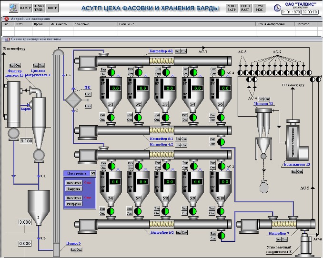This screenshot has width=323, height=258.
Task: Click the 3.000 value field
Action: [x=25, y=222]
